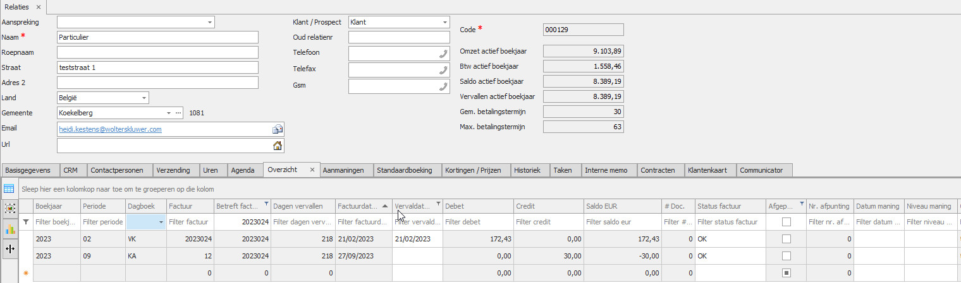Viewport: 961px width, 283px height.
Task: Click the selection/screenshot icon in left toolbar
Action: (x=9, y=207)
